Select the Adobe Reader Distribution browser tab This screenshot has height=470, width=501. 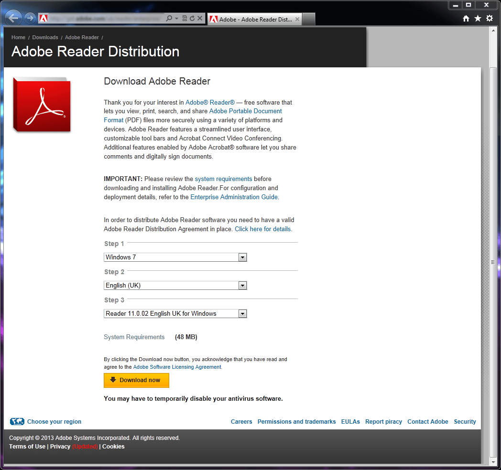click(x=253, y=19)
